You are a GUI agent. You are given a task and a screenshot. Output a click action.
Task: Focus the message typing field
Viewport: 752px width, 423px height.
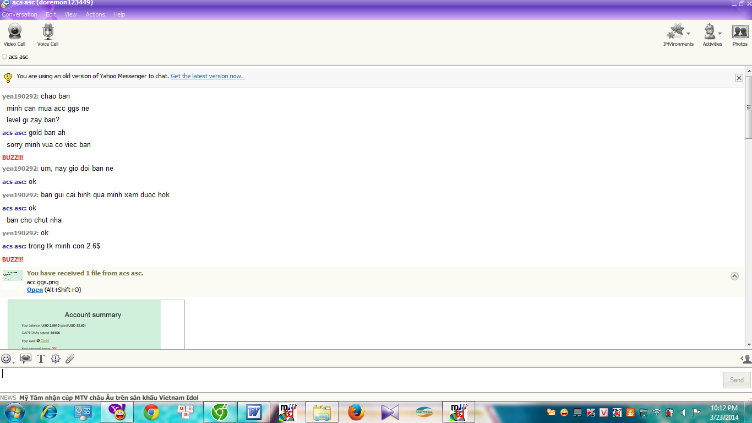[x=361, y=380]
